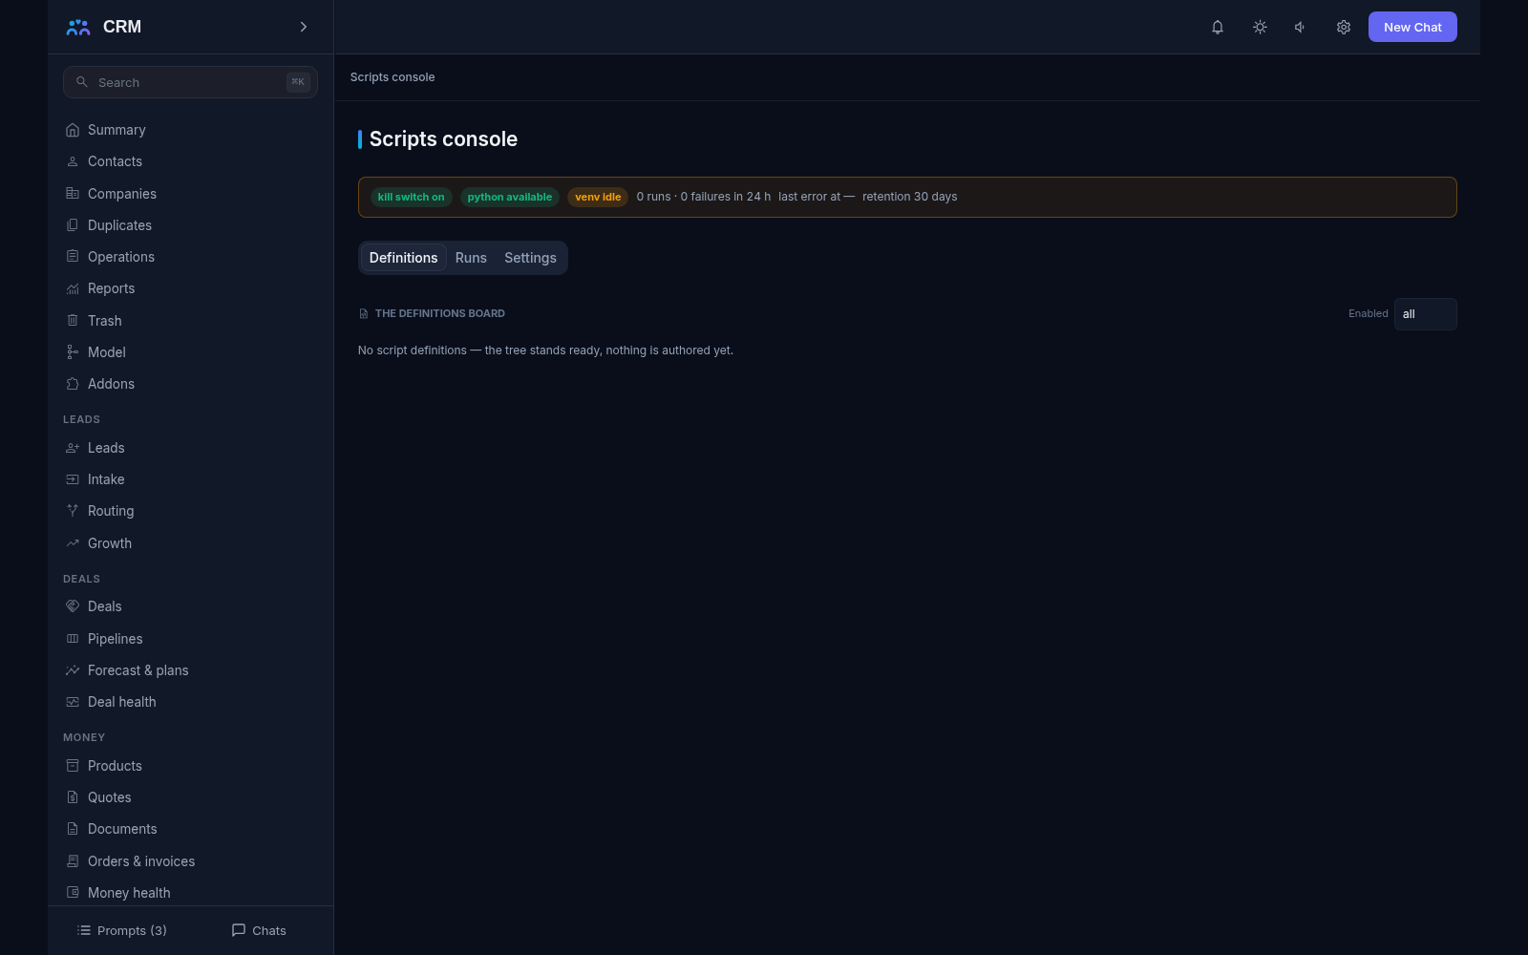1528x955 pixels.
Task: Click the speaker sound icon
Action: point(1301,27)
